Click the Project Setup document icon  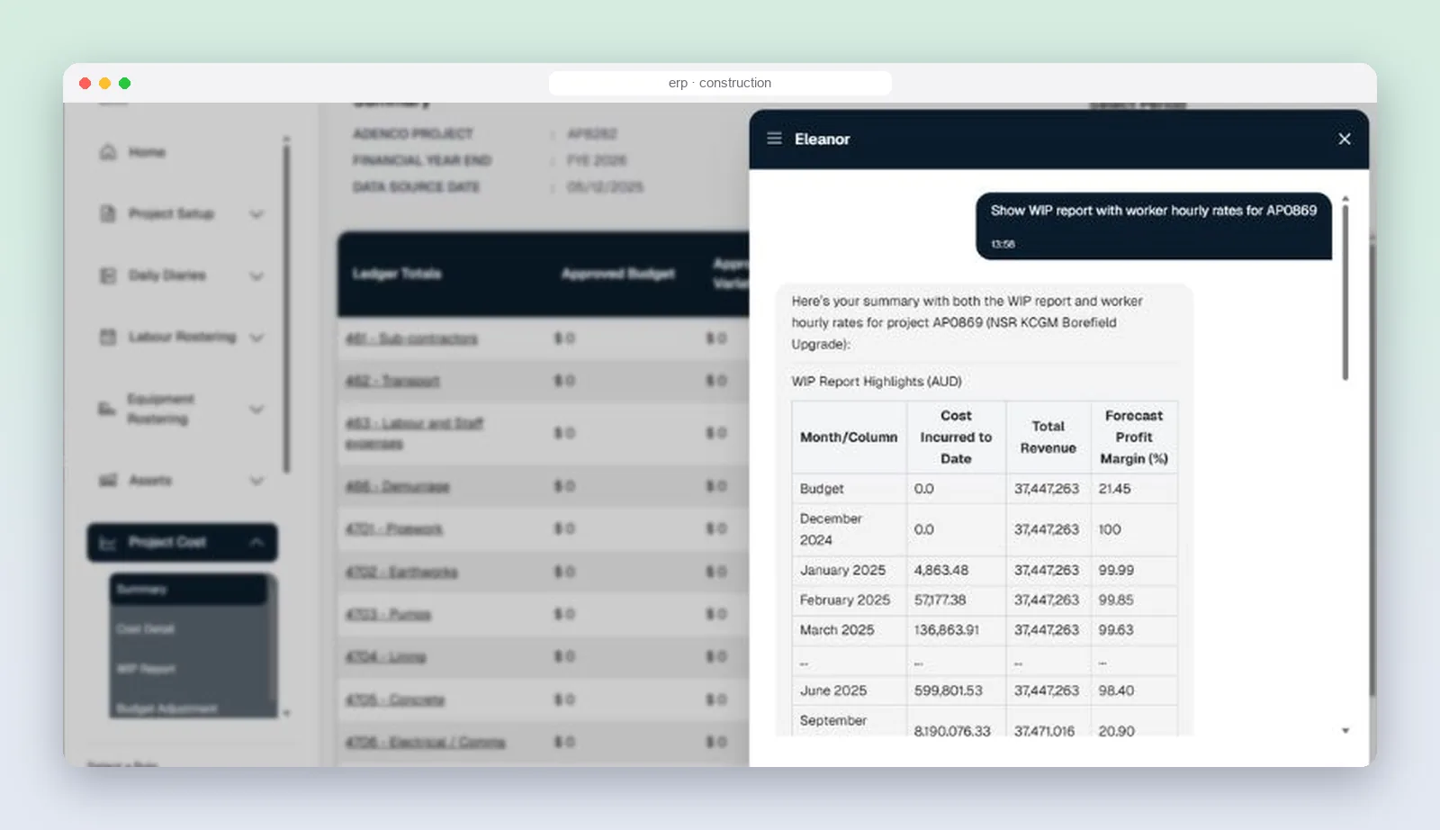pos(108,213)
